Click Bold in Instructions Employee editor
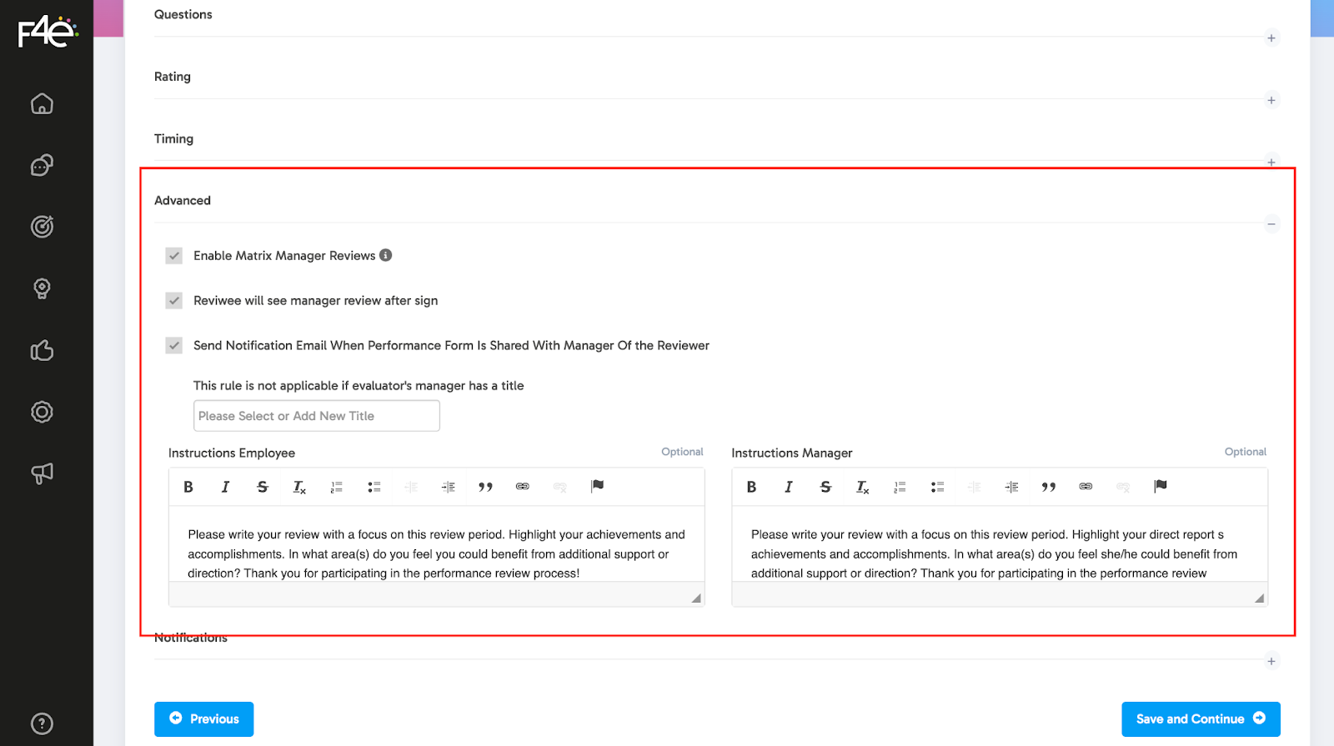The image size is (1334, 746). click(x=188, y=487)
